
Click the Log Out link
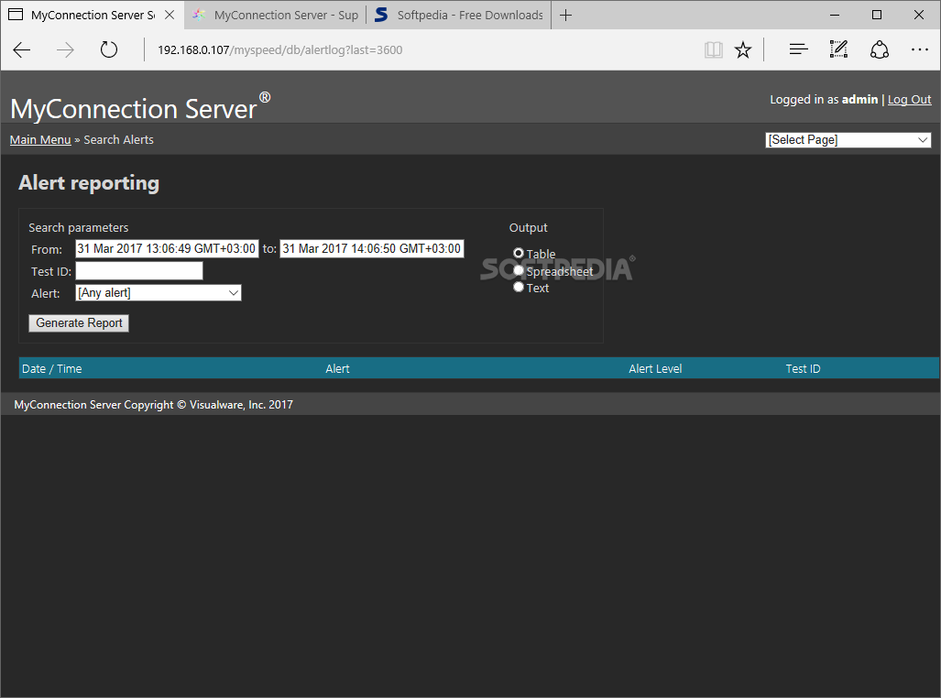click(x=909, y=100)
